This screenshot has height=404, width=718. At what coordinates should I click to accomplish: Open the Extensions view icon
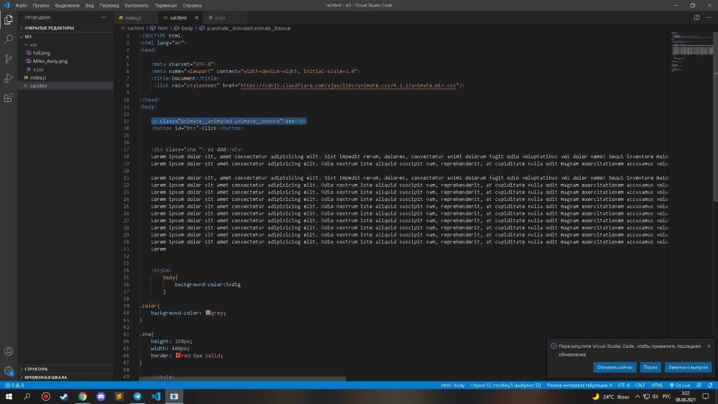pyautogui.click(x=8, y=98)
